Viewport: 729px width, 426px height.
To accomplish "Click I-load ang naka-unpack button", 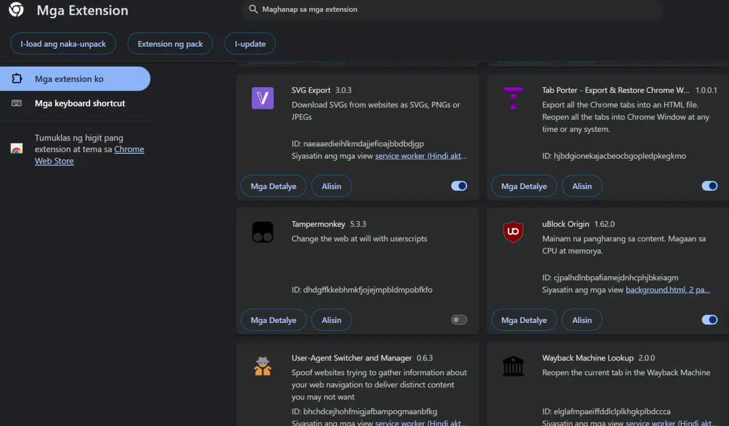I will [x=63, y=44].
